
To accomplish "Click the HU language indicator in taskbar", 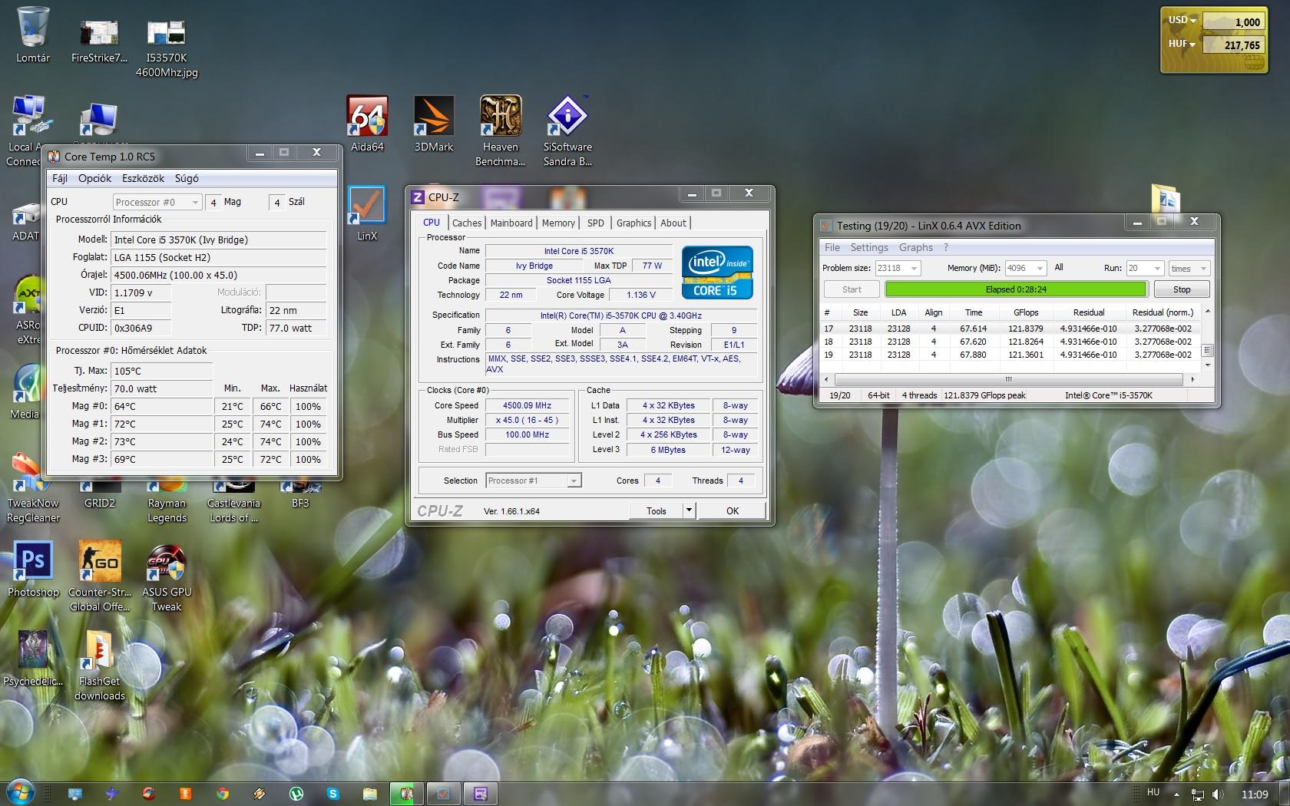I will pyautogui.click(x=1153, y=791).
